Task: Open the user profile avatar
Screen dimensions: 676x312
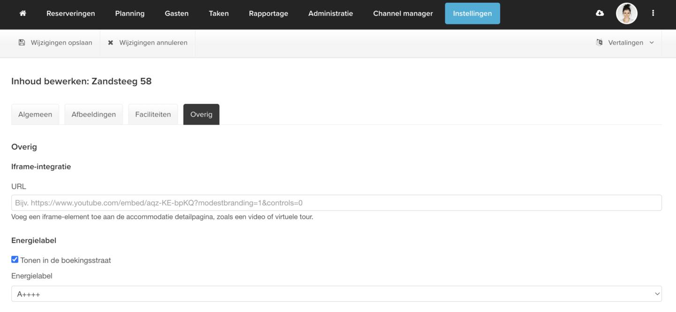Action: (x=626, y=13)
